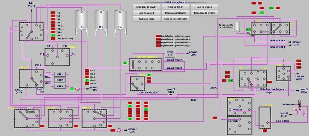Click the CIP Tor 1 inlet arrow
The width and height of the screenshot is (309, 136).
tap(32, 10)
